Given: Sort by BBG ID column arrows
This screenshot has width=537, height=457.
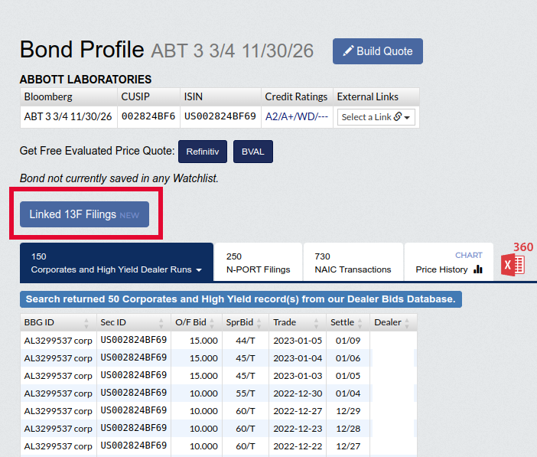Looking at the screenshot, I should click(86, 322).
